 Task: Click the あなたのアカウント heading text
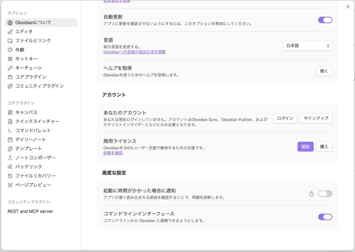[125, 113]
